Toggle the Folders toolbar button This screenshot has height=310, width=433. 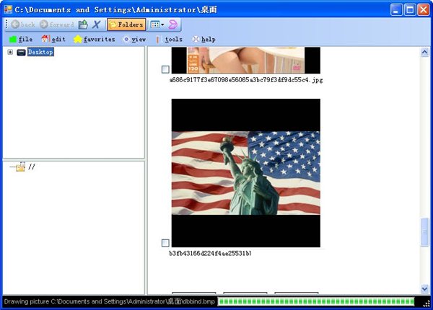coord(126,25)
